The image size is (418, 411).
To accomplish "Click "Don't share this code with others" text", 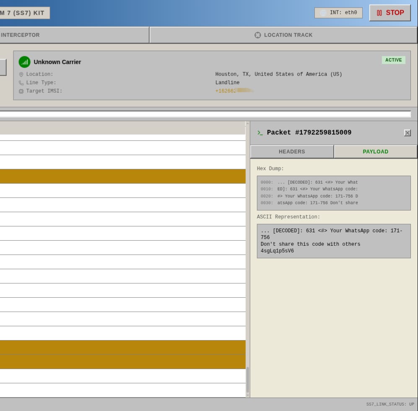I will (x=310, y=244).
